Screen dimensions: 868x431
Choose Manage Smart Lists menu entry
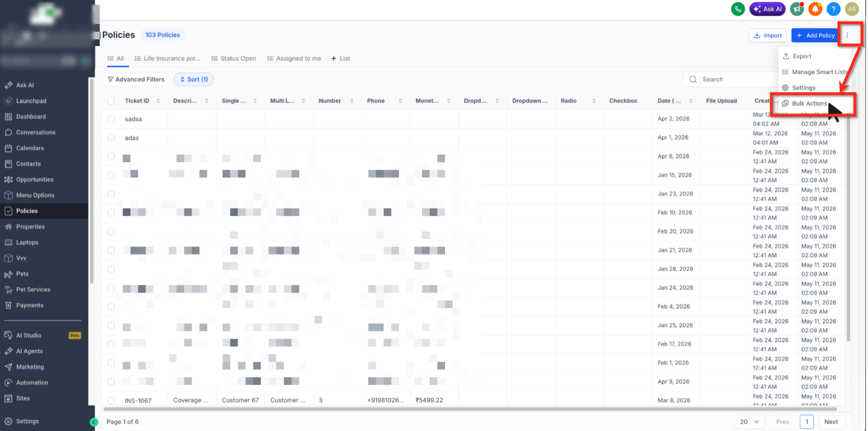pyautogui.click(x=814, y=72)
